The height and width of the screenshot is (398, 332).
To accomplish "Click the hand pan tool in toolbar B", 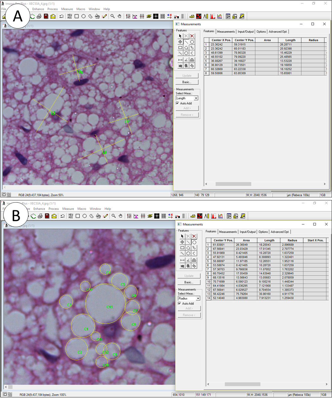I will point(120,216).
